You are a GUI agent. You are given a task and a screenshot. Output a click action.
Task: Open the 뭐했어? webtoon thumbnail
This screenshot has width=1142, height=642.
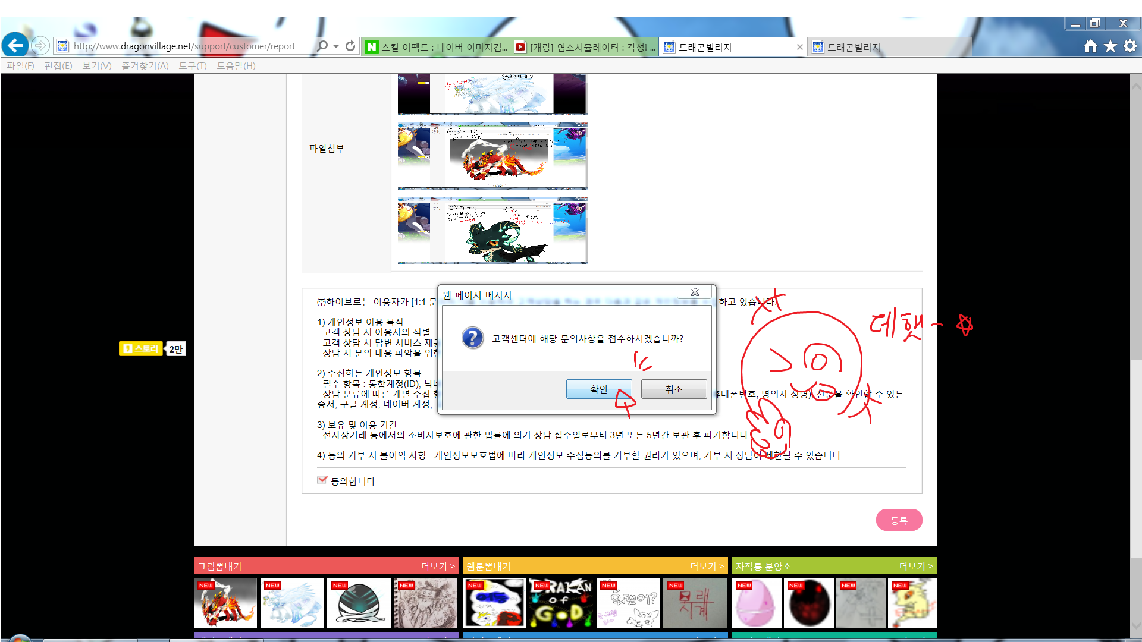click(x=628, y=603)
